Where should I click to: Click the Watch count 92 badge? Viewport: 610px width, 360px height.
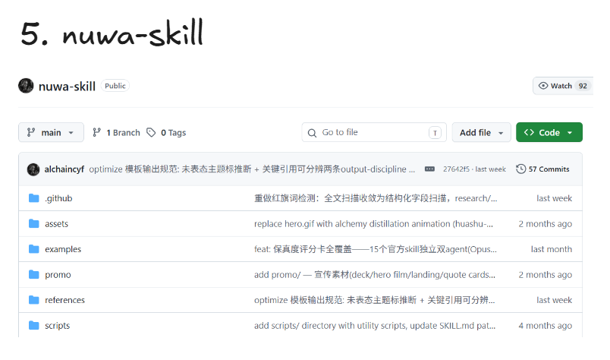click(x=583, y=86)
